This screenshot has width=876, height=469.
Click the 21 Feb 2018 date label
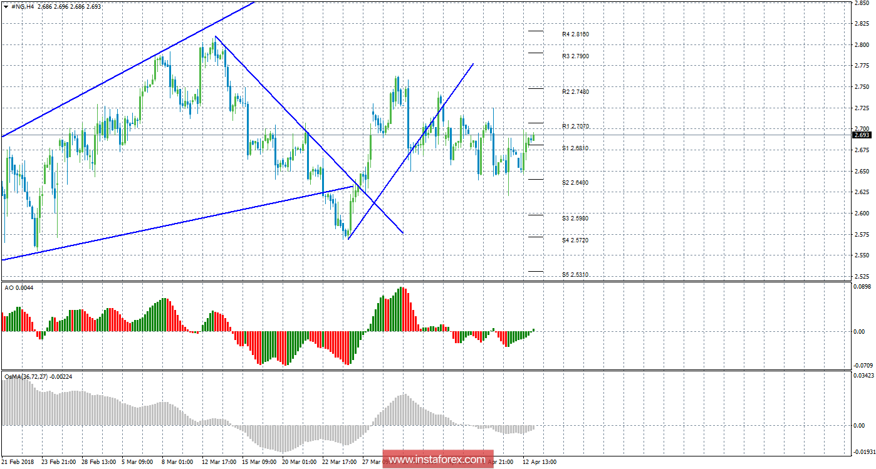coord(18,462)
